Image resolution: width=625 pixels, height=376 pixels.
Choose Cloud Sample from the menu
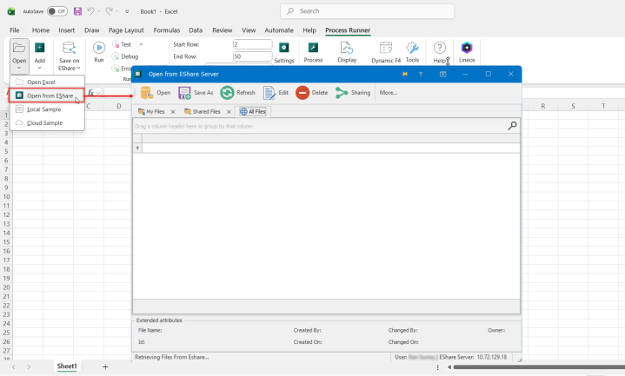(48, 122)
